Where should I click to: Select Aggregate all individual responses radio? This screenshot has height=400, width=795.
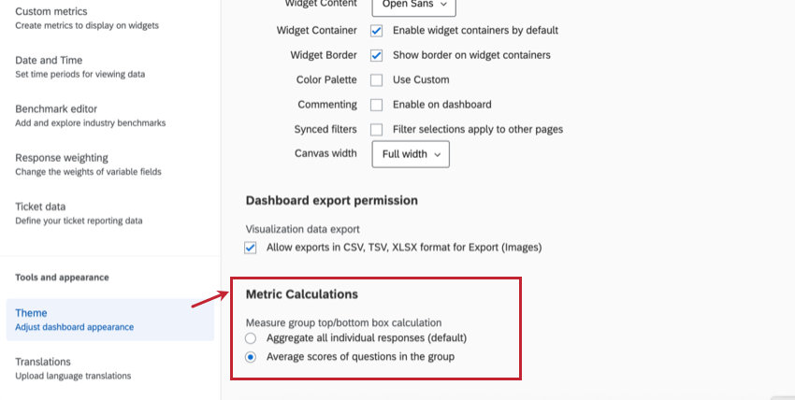click(251, 337)
